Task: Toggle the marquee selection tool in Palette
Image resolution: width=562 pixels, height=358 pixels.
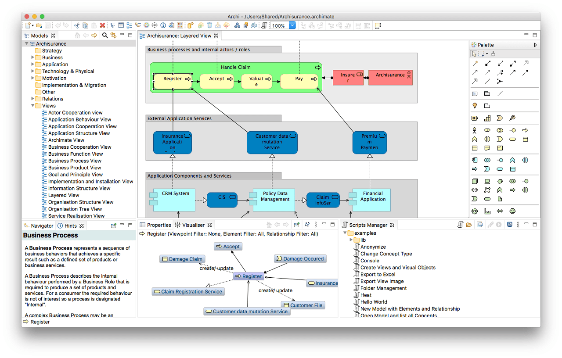Action: (x=481, y=54)
